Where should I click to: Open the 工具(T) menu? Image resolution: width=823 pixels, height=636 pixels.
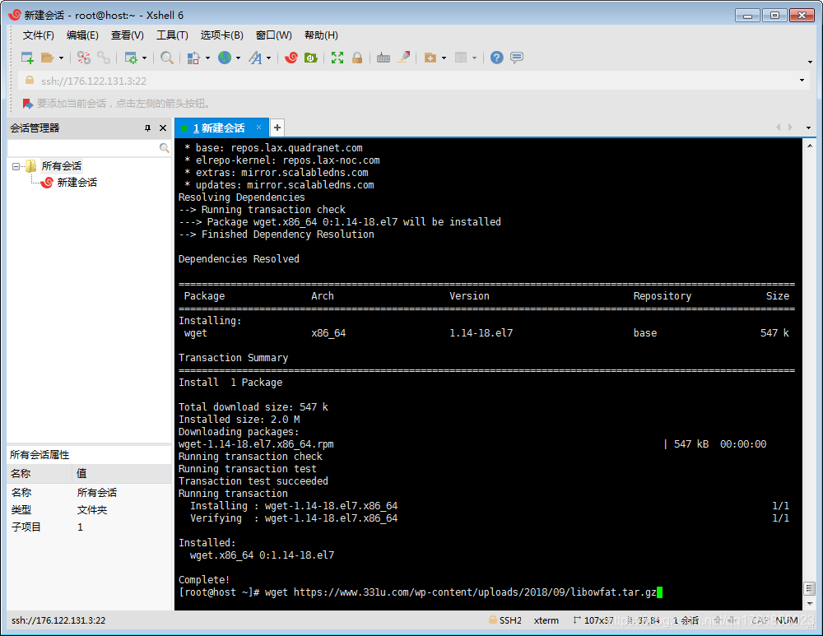[172, 35]
